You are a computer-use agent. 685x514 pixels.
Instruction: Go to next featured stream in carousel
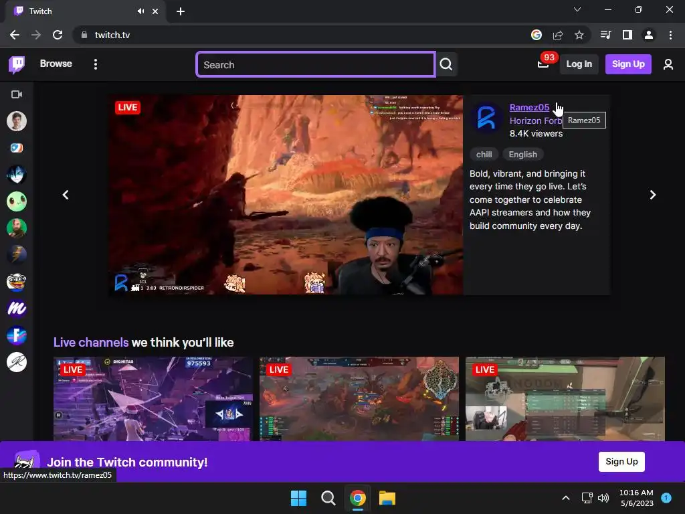pyautogui.click(x=653, y=195)
